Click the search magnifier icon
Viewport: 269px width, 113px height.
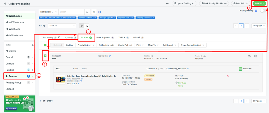[x=87, y=12]
